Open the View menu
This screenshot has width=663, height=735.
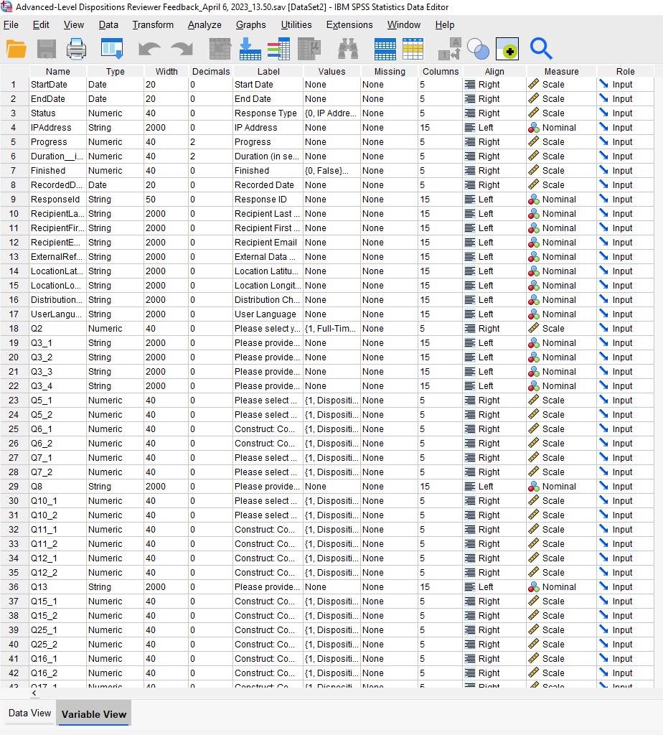point(74,25)
